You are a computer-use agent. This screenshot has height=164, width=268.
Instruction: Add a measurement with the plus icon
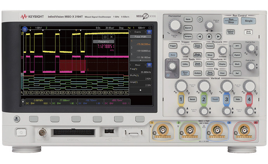tap(140, 90)
